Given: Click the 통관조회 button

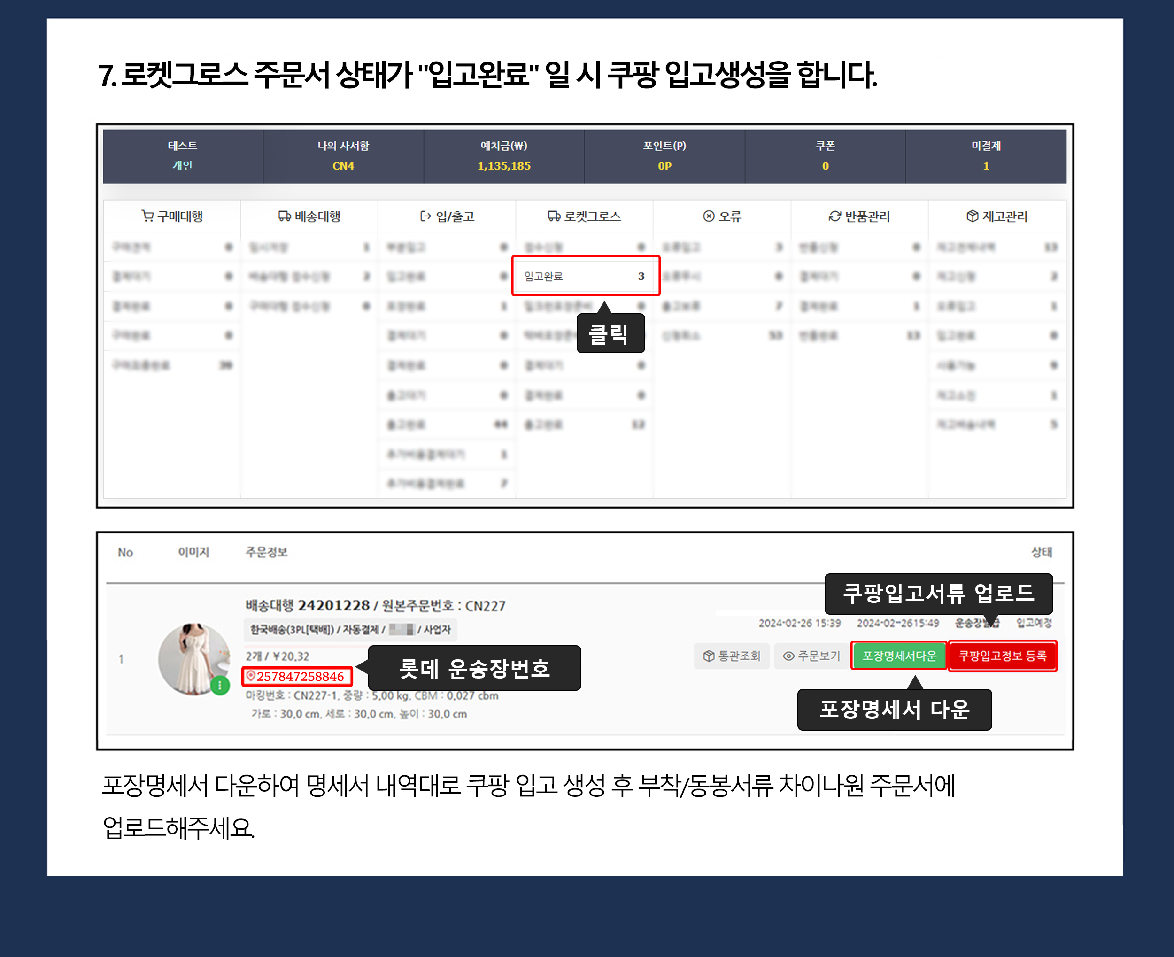Looking at the screenshot, I should click(732, 656).
